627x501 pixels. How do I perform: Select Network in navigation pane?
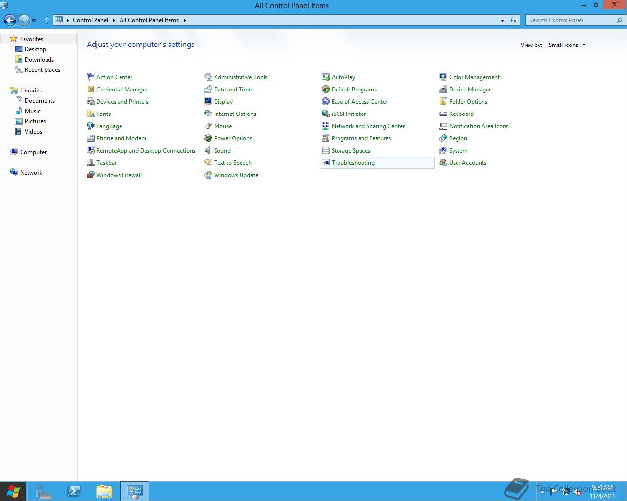coord(31,172)
